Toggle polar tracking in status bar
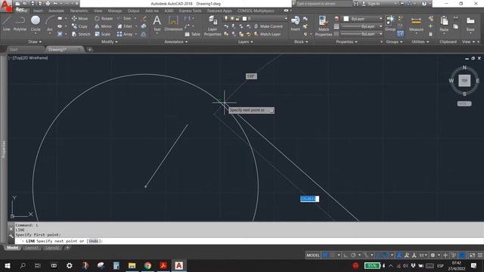Viewport: 484px width, 272px height. click(353, 255)
